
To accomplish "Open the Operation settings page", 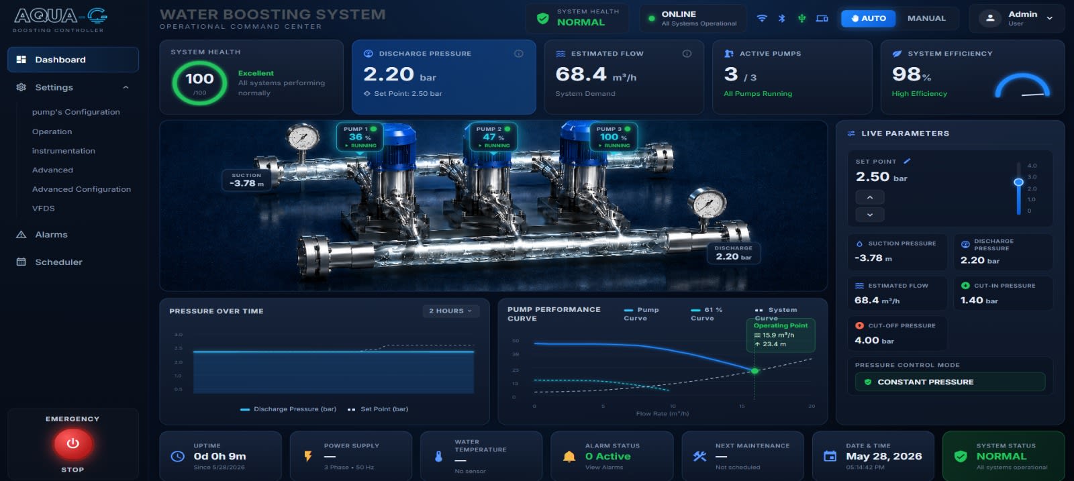I will tap(52, 131).
